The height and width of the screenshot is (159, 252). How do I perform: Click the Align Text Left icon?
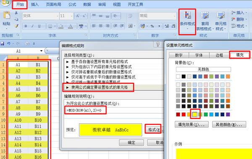94,26
